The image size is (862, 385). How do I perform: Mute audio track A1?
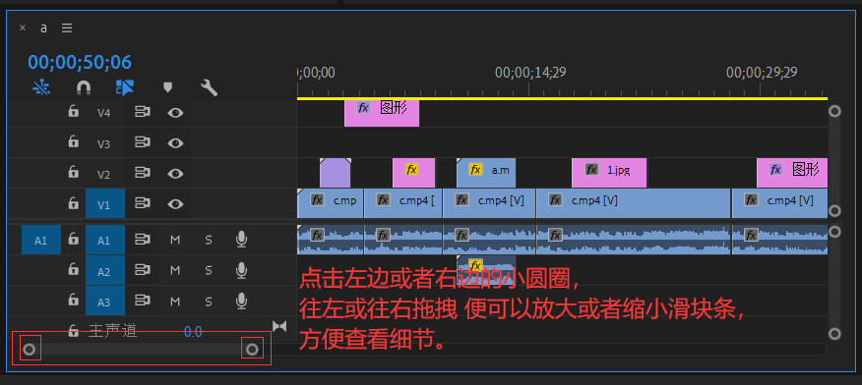point(175,240)
